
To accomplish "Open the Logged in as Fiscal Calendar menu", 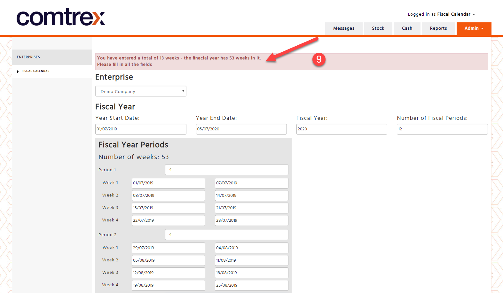I will coord(441,14).
